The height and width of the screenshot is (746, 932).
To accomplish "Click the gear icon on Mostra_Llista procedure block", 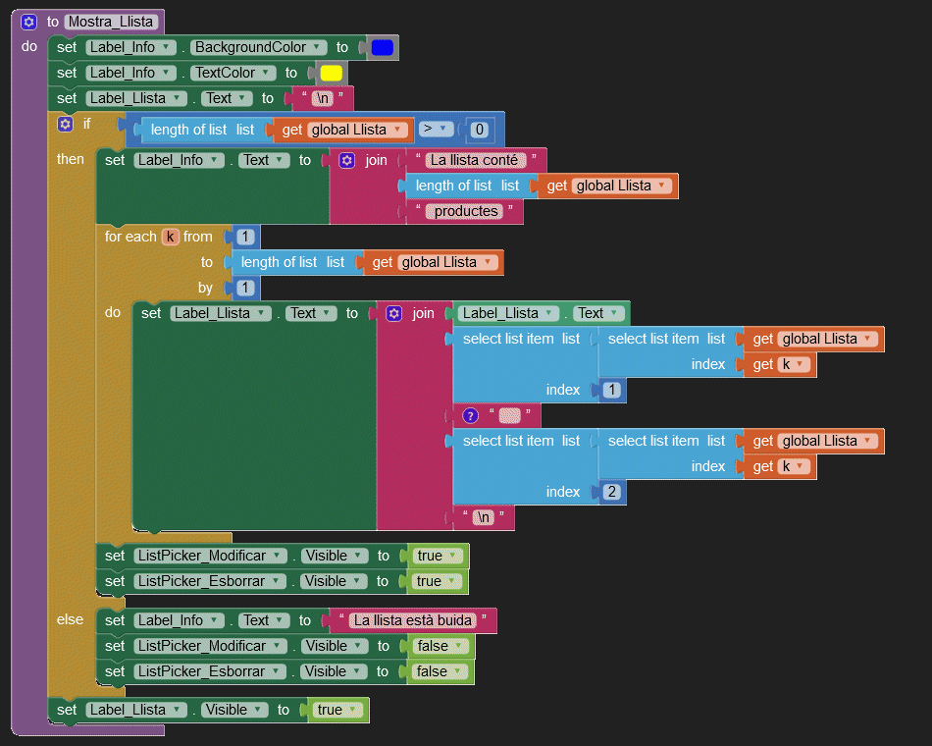I will coord(29,22).
